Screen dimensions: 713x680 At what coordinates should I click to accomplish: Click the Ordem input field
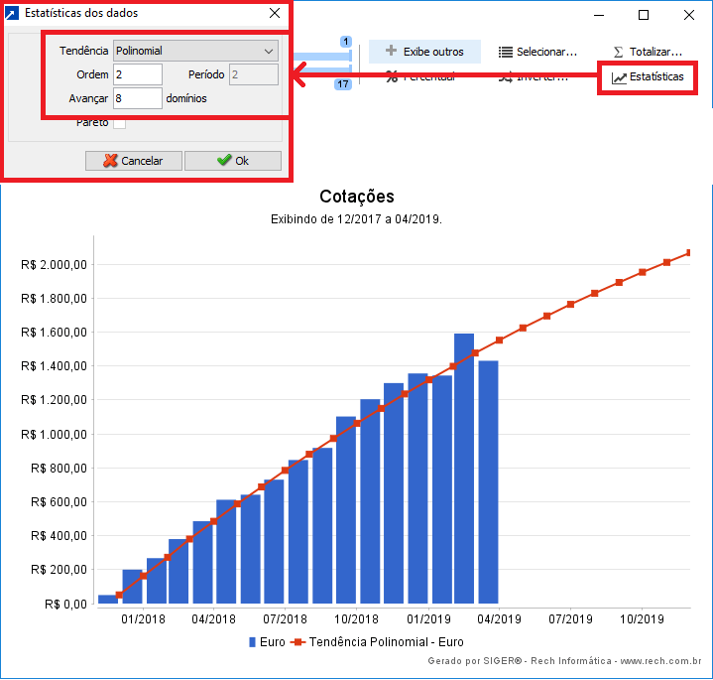point(138,74)
